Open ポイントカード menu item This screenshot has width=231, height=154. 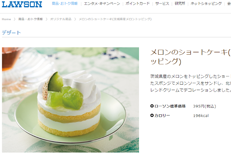click(x=137, y=3)
